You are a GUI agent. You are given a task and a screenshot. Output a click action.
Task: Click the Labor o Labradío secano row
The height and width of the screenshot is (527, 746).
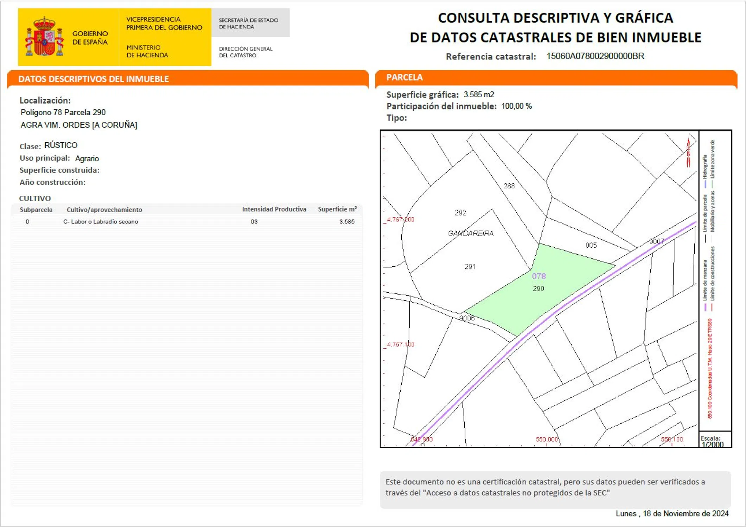101,222
